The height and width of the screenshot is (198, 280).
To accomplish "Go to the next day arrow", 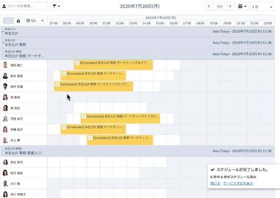I will 230,7.
